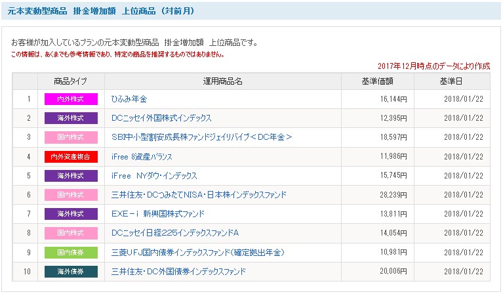Open DCニッセイ日経225インデックスファンドA link
This screenshot has height=294, width=503.
click(x=175, y=233)
